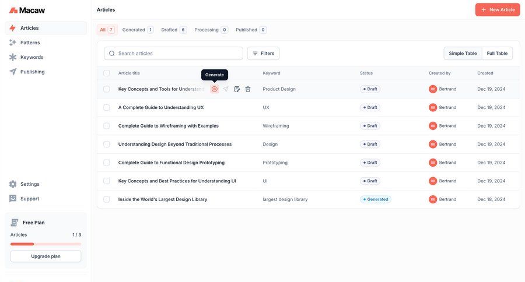Image resolution: width=525 pixels, height=282 pixels.
Task: Open Understanding Design Beyond Traditional Processes
Action: pos(175,144)
